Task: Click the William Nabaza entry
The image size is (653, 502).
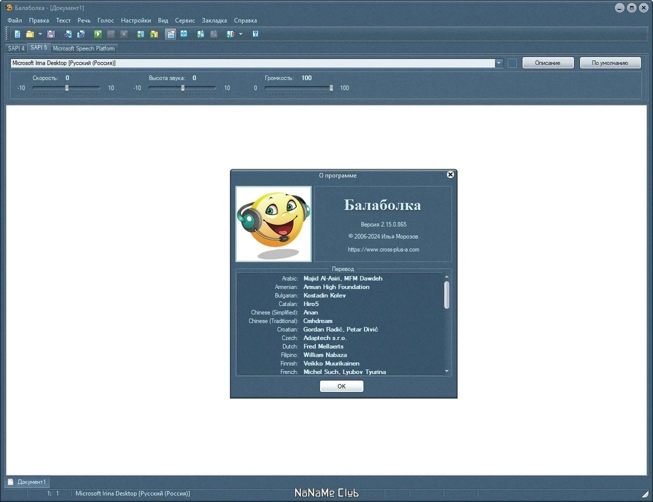Action: click(325, 355)
